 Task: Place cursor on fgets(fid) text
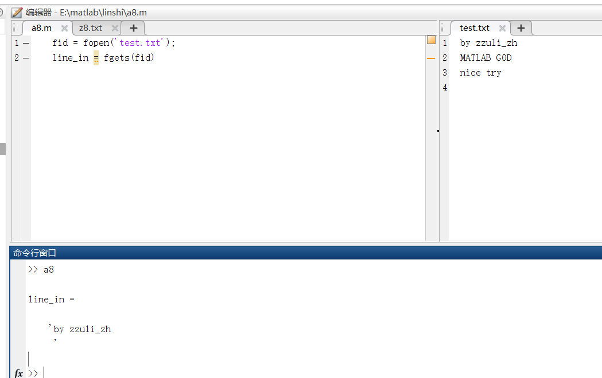(129, 57)
